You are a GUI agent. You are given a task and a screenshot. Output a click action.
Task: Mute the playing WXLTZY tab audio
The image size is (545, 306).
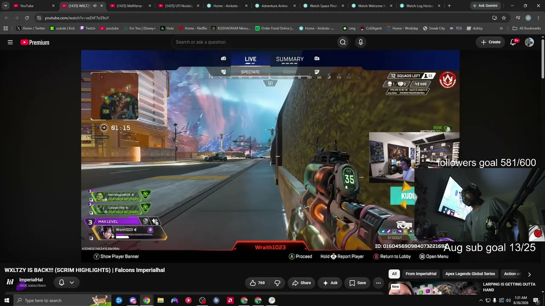click(x=95, y=6)
